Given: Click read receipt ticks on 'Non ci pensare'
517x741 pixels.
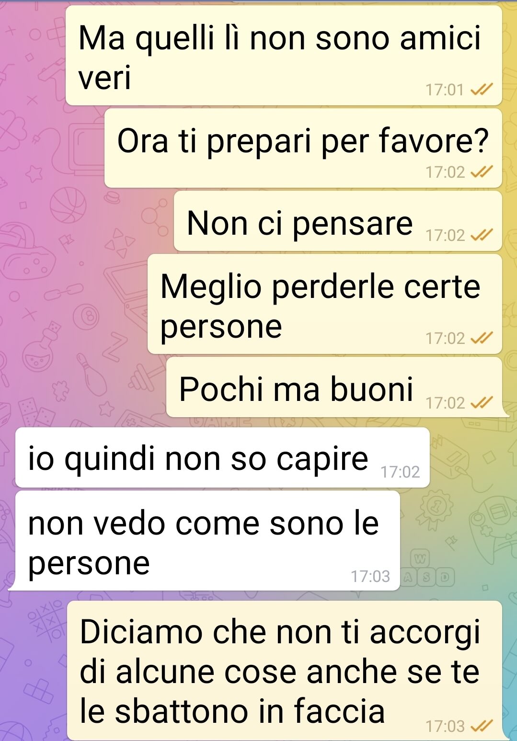Looking at the screenshot, I should (482, 235).
